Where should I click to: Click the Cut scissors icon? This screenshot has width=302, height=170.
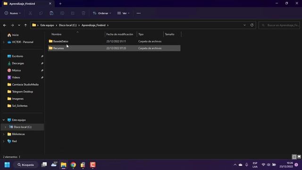(x=30, y=13)
